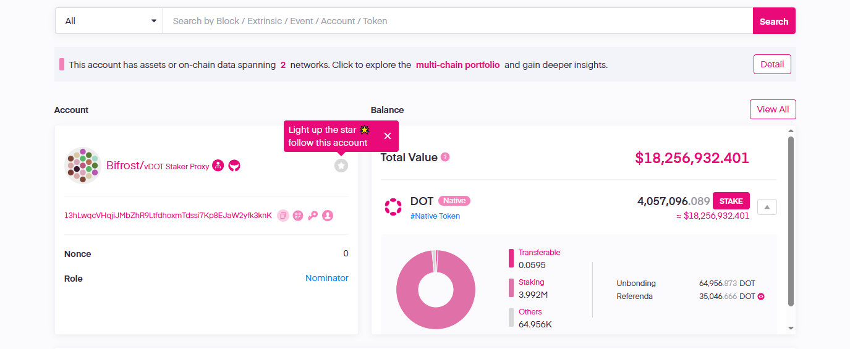This screenshot has height=349, width=850.
Task: Click the Search button
Action: point(774,21)
